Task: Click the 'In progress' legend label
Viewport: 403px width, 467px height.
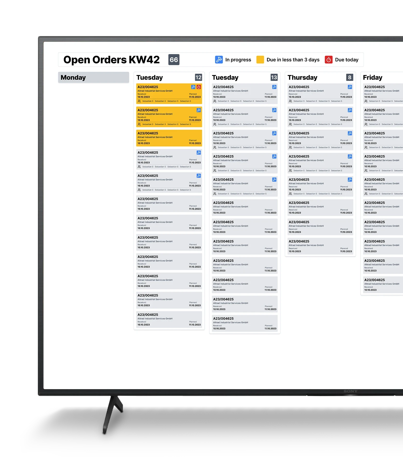Action: (x=238, y=60)
